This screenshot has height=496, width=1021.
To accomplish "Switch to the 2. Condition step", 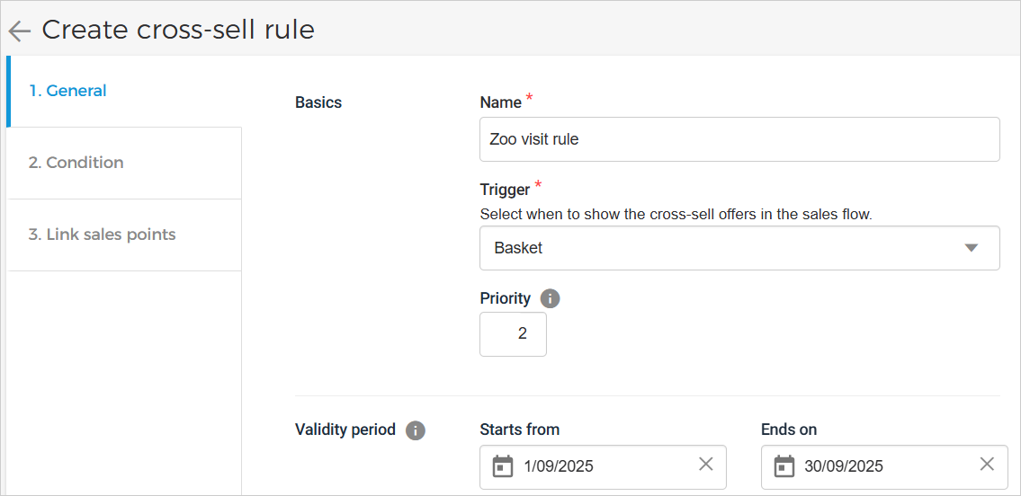I will tap(76, 163).
